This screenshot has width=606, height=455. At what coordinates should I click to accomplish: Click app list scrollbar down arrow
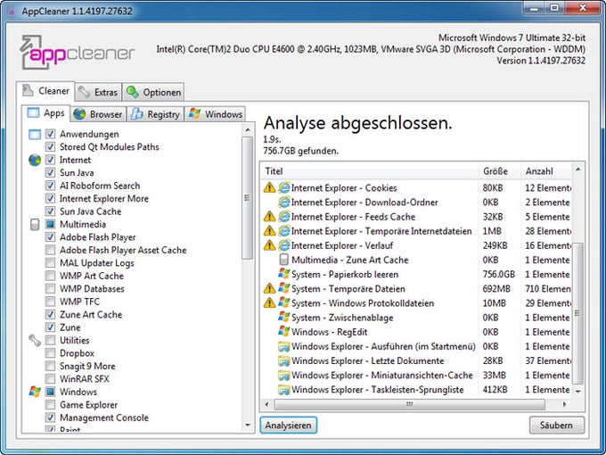[248, 426]
